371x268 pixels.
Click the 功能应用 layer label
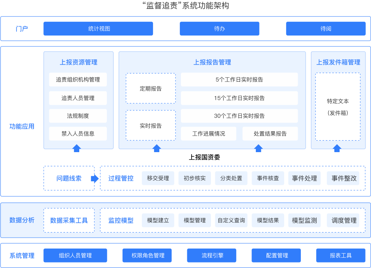(22, 126)
